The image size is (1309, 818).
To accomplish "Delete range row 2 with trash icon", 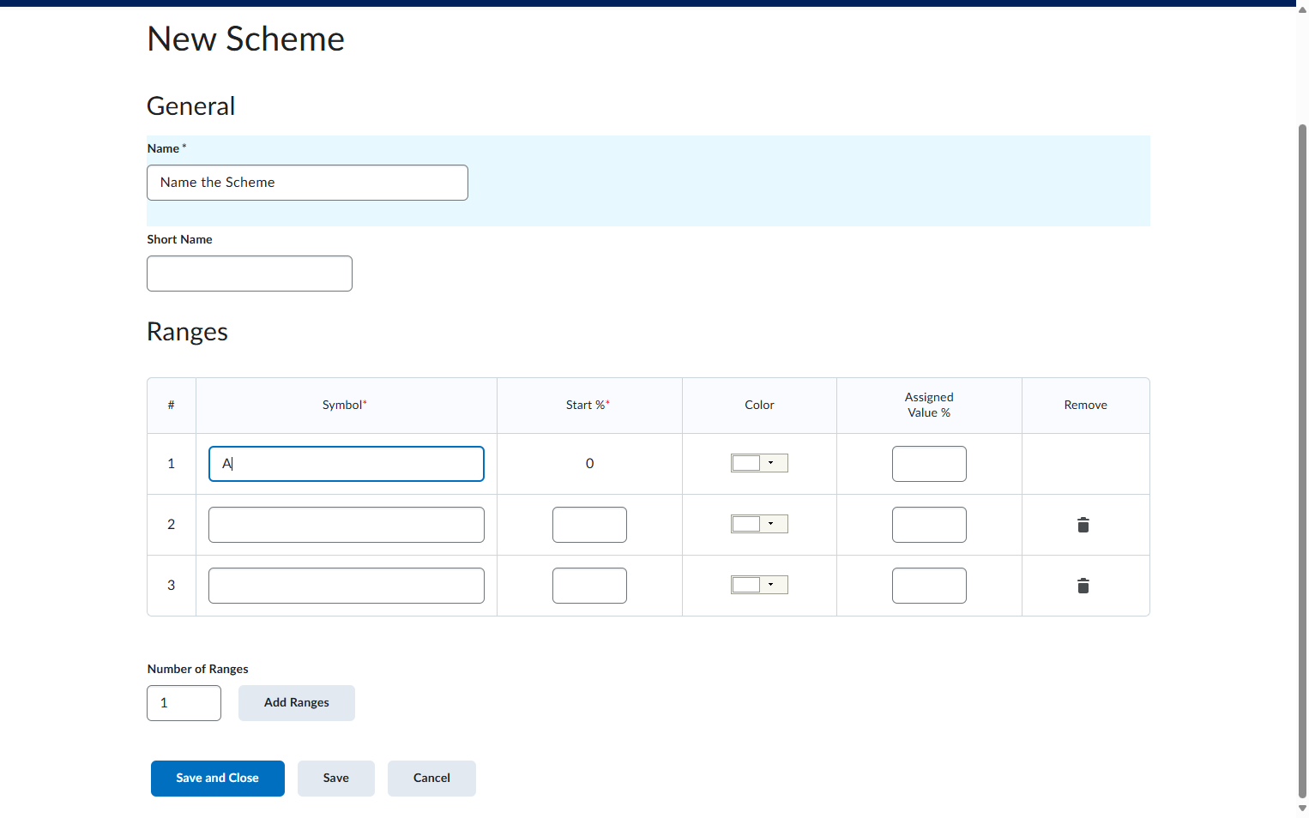I will (x=1083, y=525).
